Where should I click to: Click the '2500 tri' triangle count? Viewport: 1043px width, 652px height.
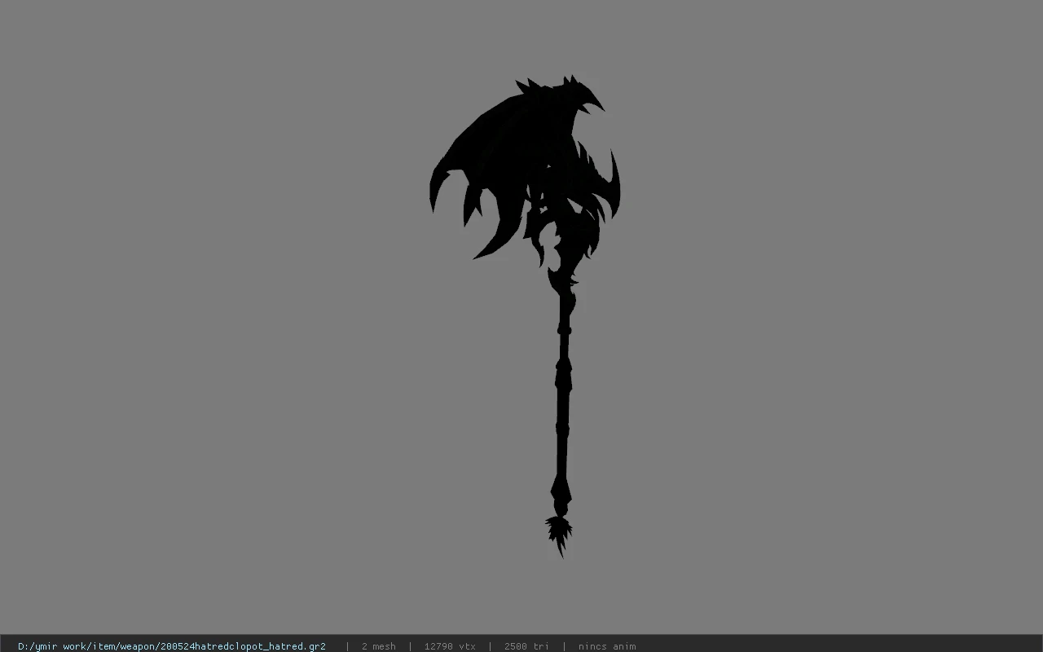pos(526,646)
